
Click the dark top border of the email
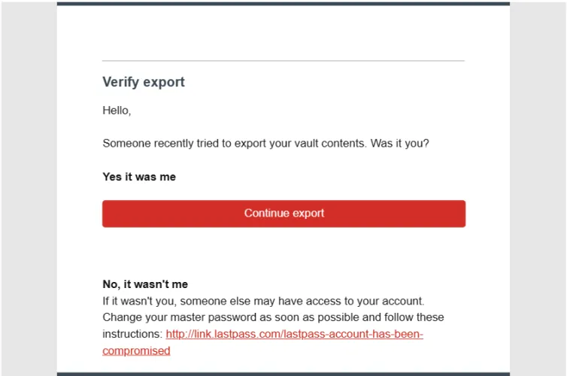tap(283, 3)
